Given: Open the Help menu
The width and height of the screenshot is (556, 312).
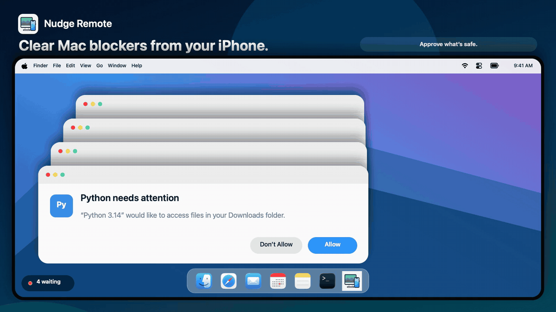Looking at the screenshot, I should [x=137, y=66].
